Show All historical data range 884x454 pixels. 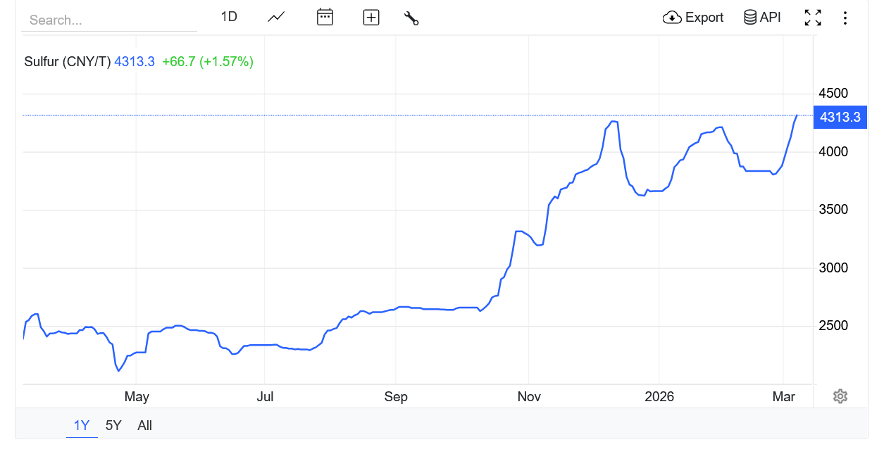tap(145, 425)
